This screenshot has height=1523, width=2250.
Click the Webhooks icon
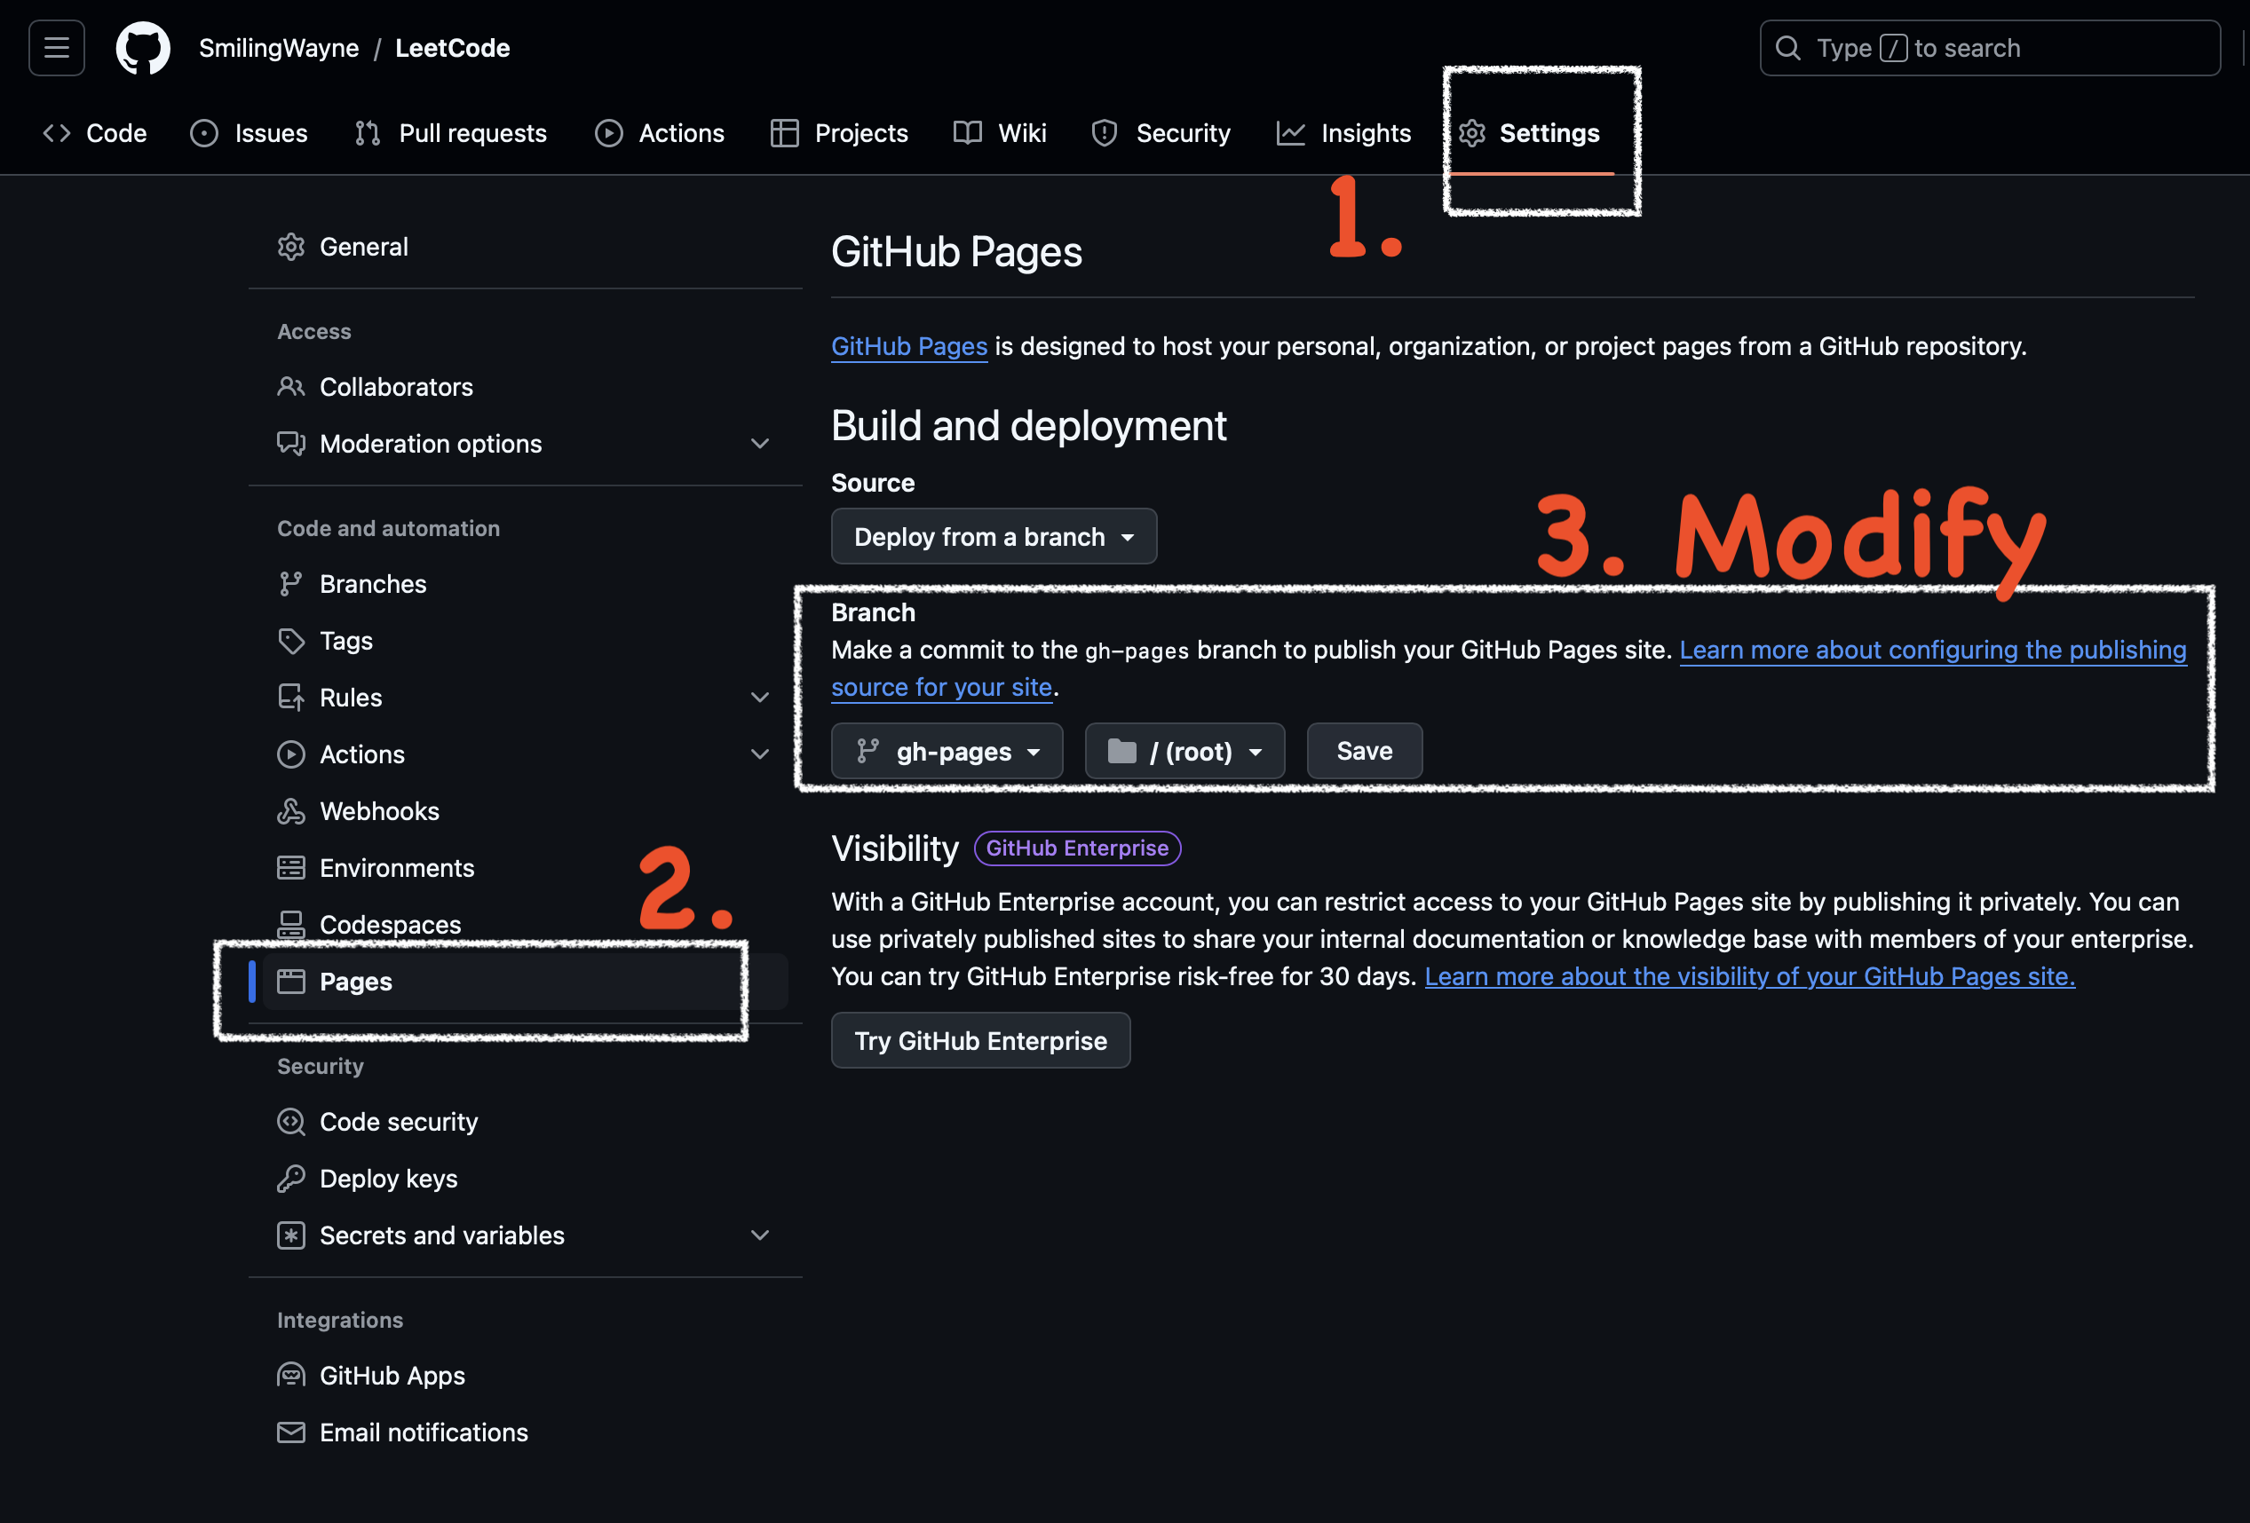point(291,811)
